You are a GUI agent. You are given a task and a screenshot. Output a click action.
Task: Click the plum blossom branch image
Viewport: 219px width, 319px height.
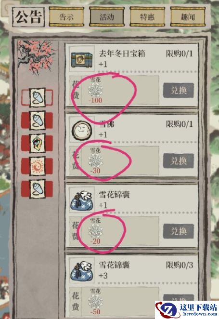37,57
